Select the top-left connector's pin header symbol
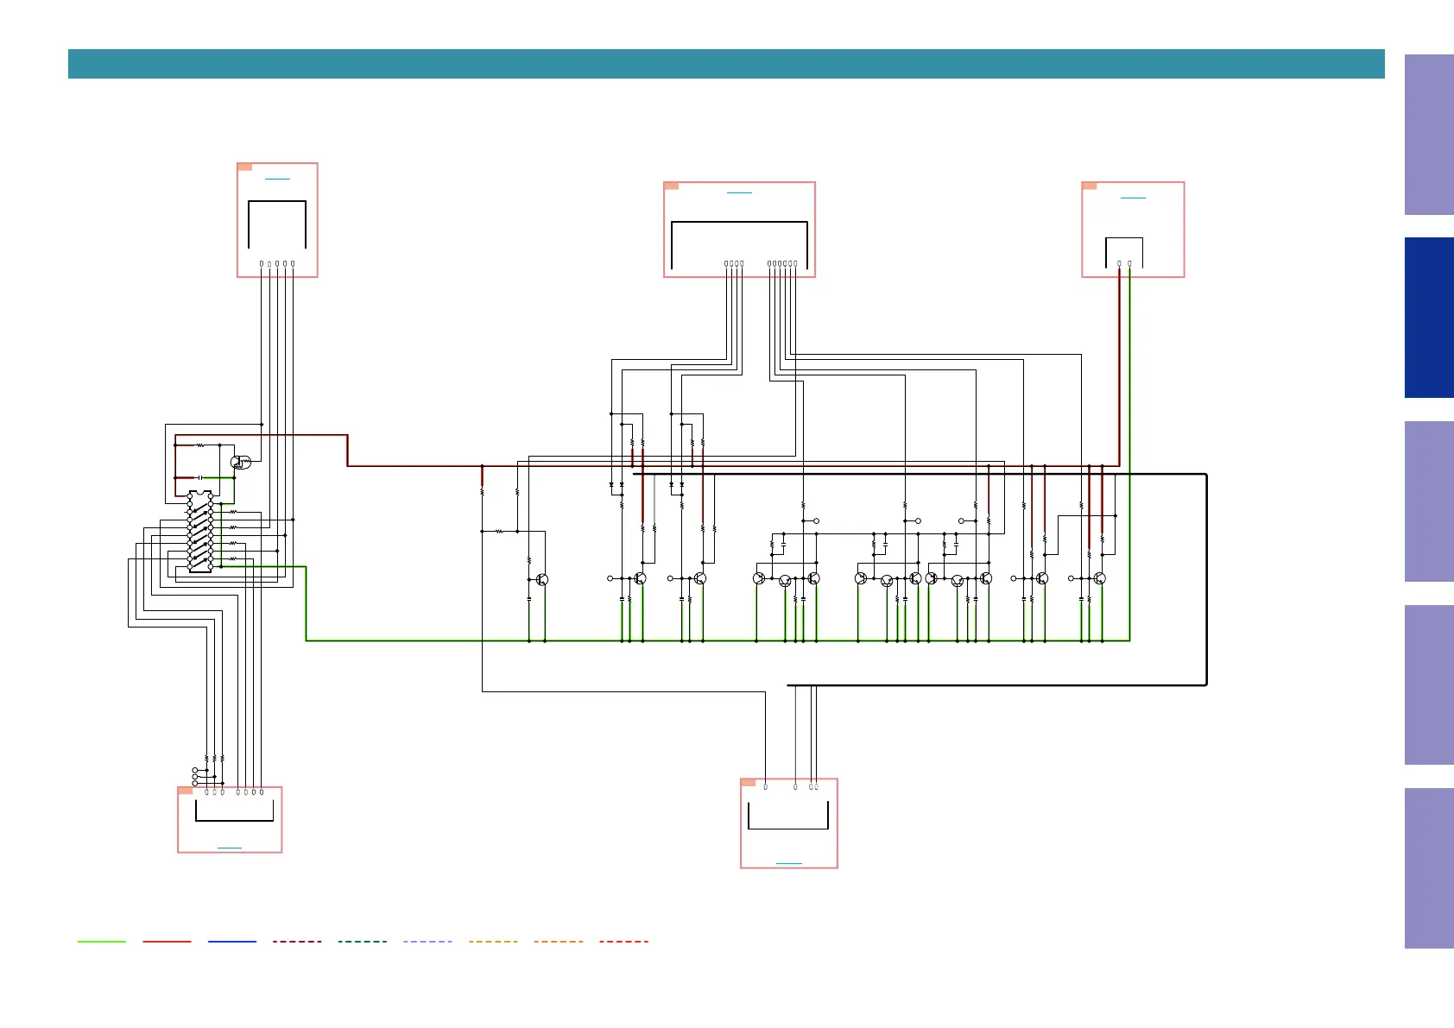1454x1028 pixels. tap(277, 224)
